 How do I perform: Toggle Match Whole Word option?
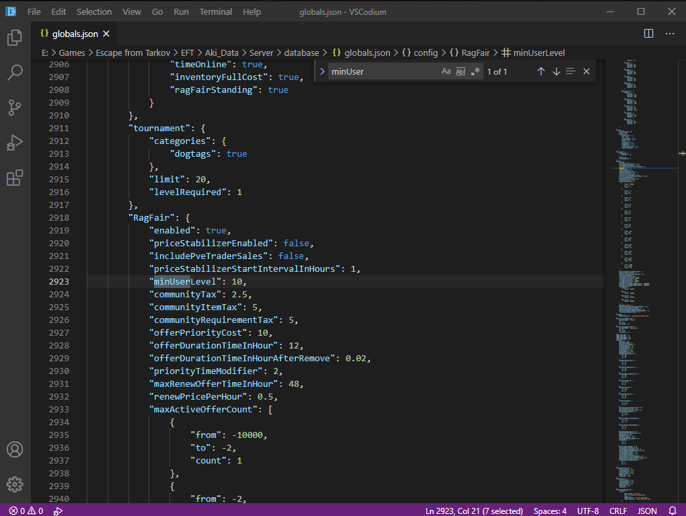461,71
